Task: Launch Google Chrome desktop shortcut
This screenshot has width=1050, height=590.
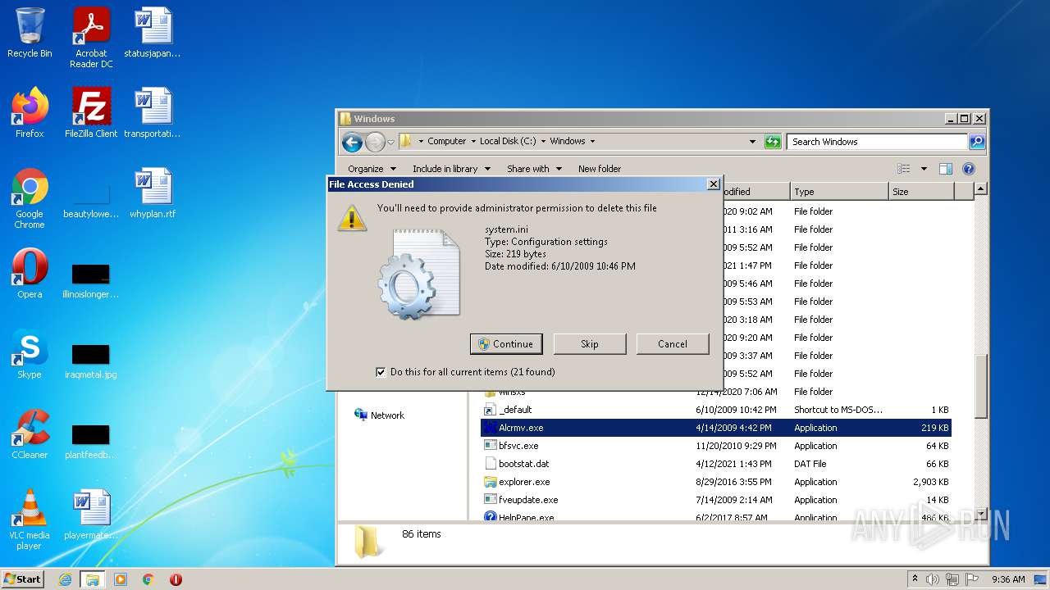Action: pos(30,197)
